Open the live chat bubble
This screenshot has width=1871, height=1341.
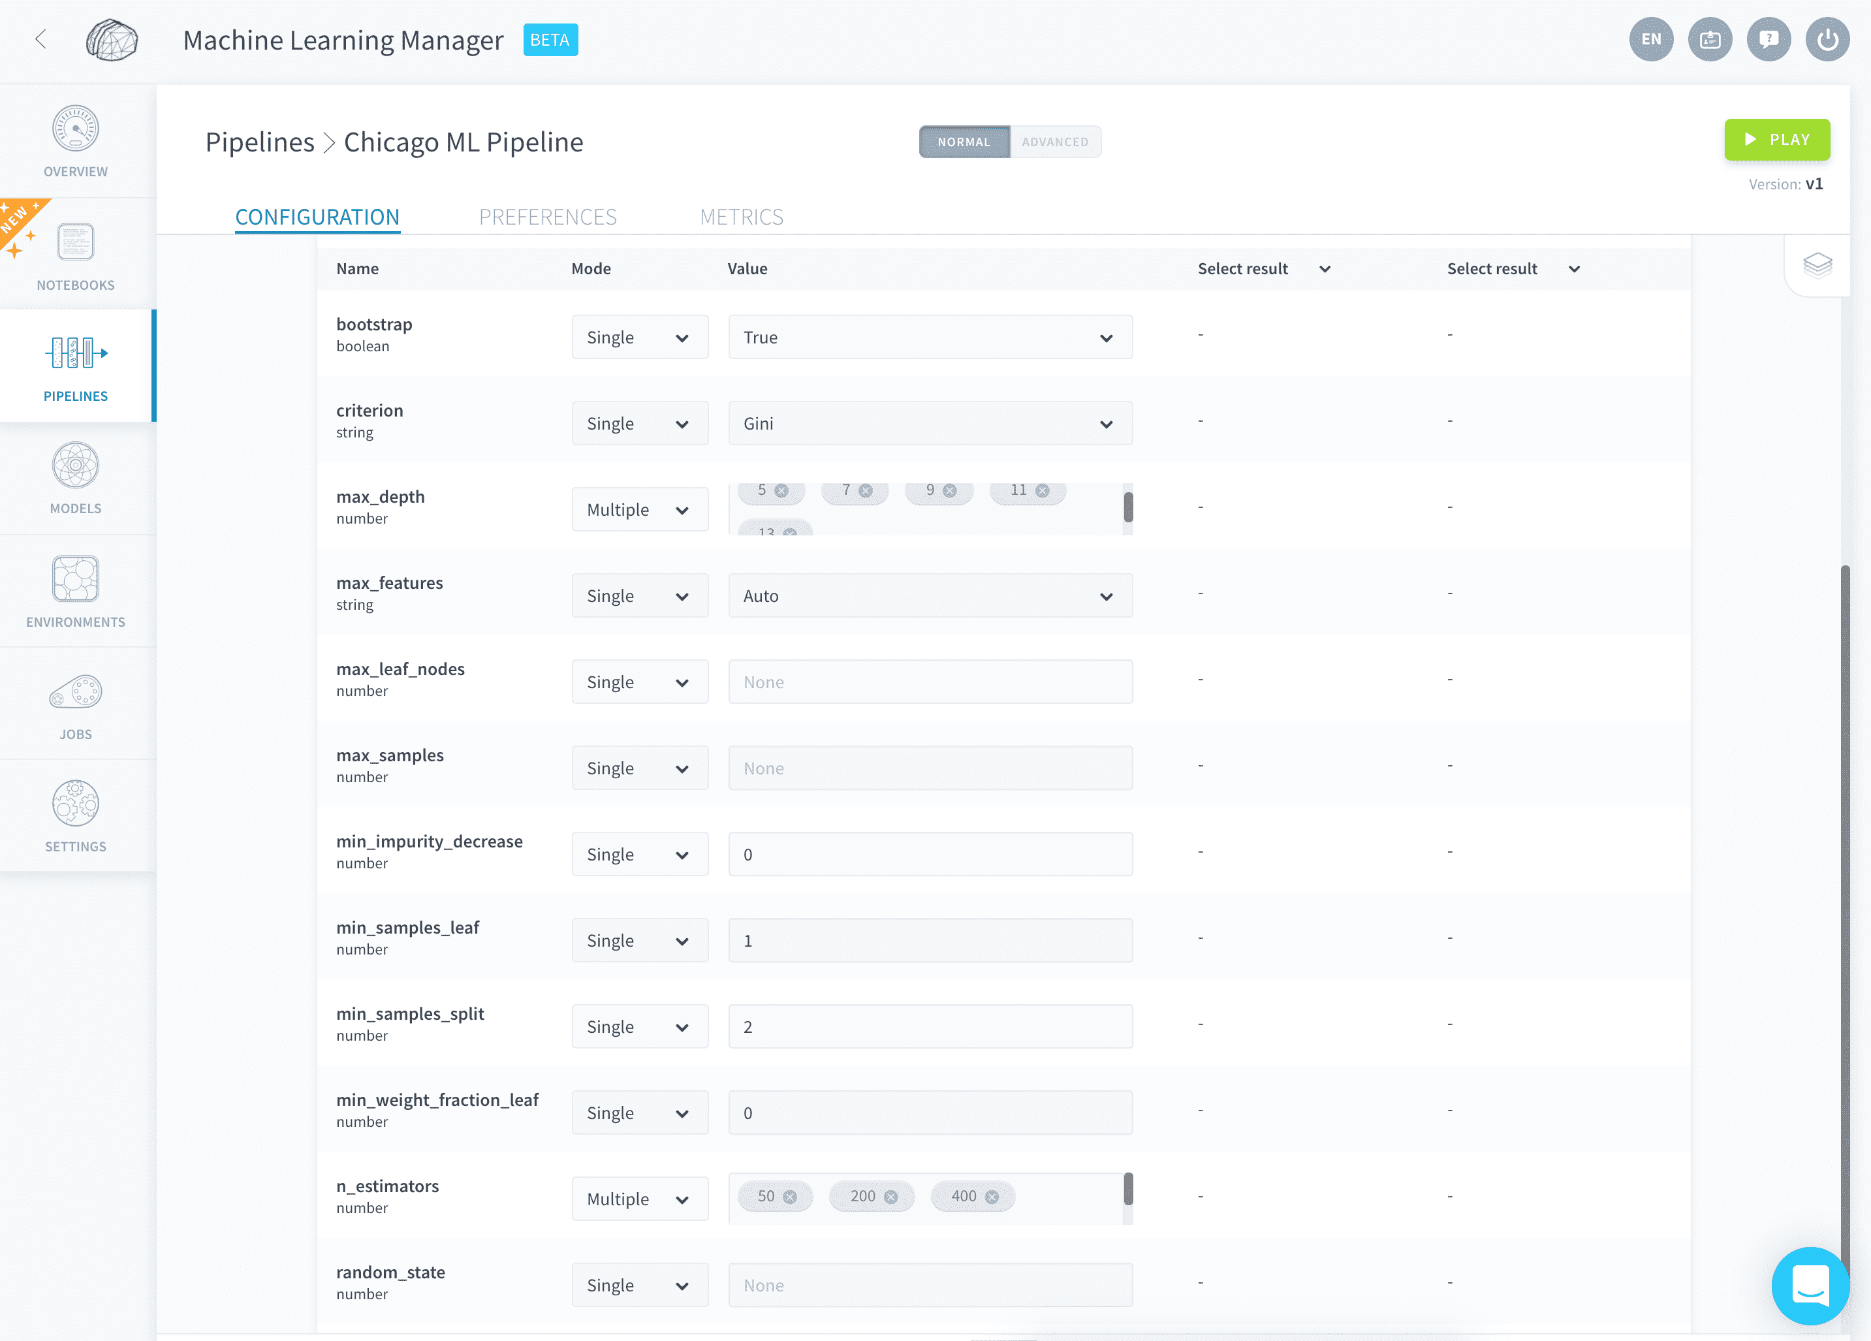click(1810, 1285)
